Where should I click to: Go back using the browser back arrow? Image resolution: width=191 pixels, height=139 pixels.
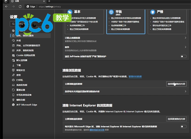[7, 6]
